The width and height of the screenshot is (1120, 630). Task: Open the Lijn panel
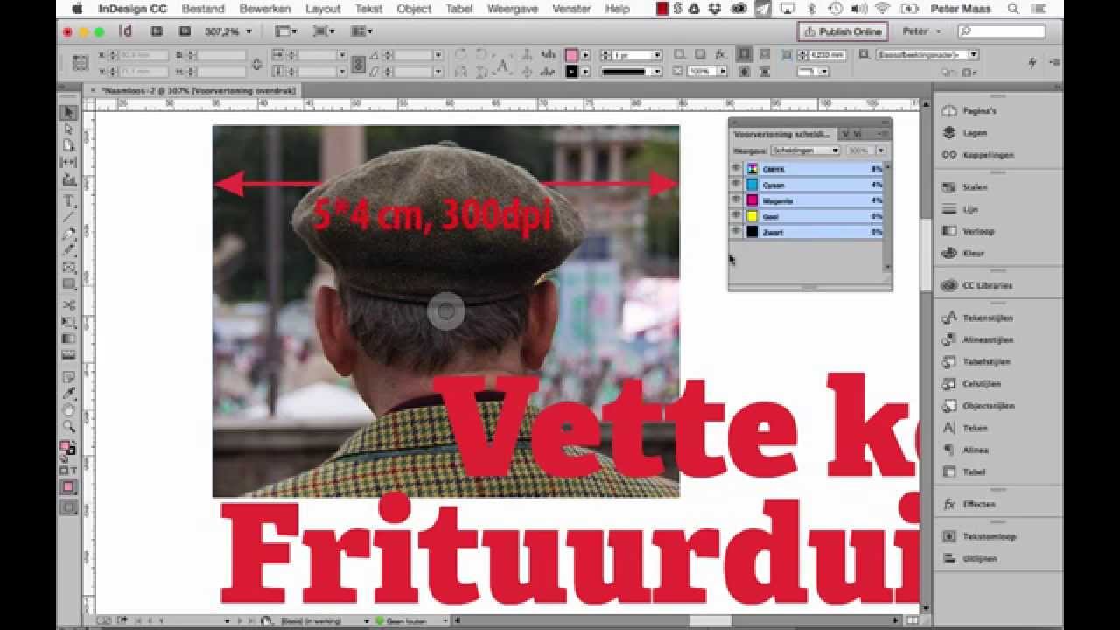961,209
